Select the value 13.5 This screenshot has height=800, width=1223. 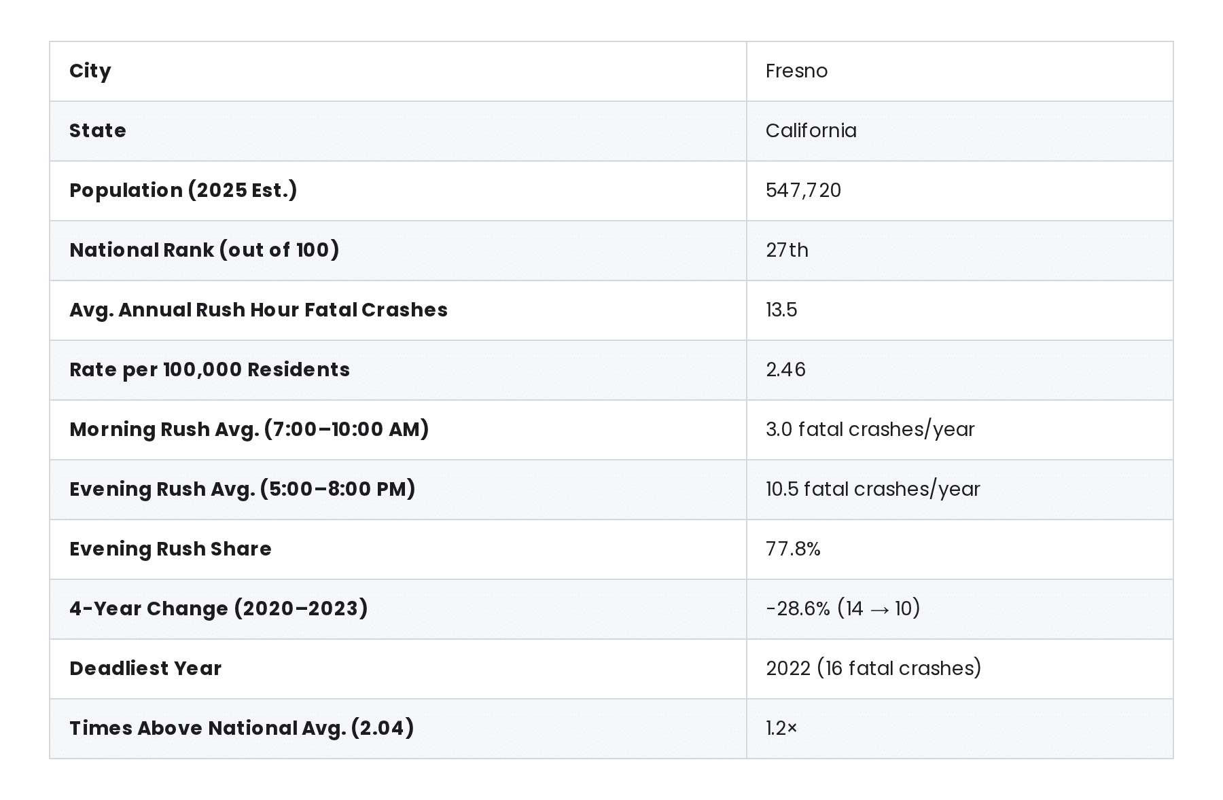781,310
